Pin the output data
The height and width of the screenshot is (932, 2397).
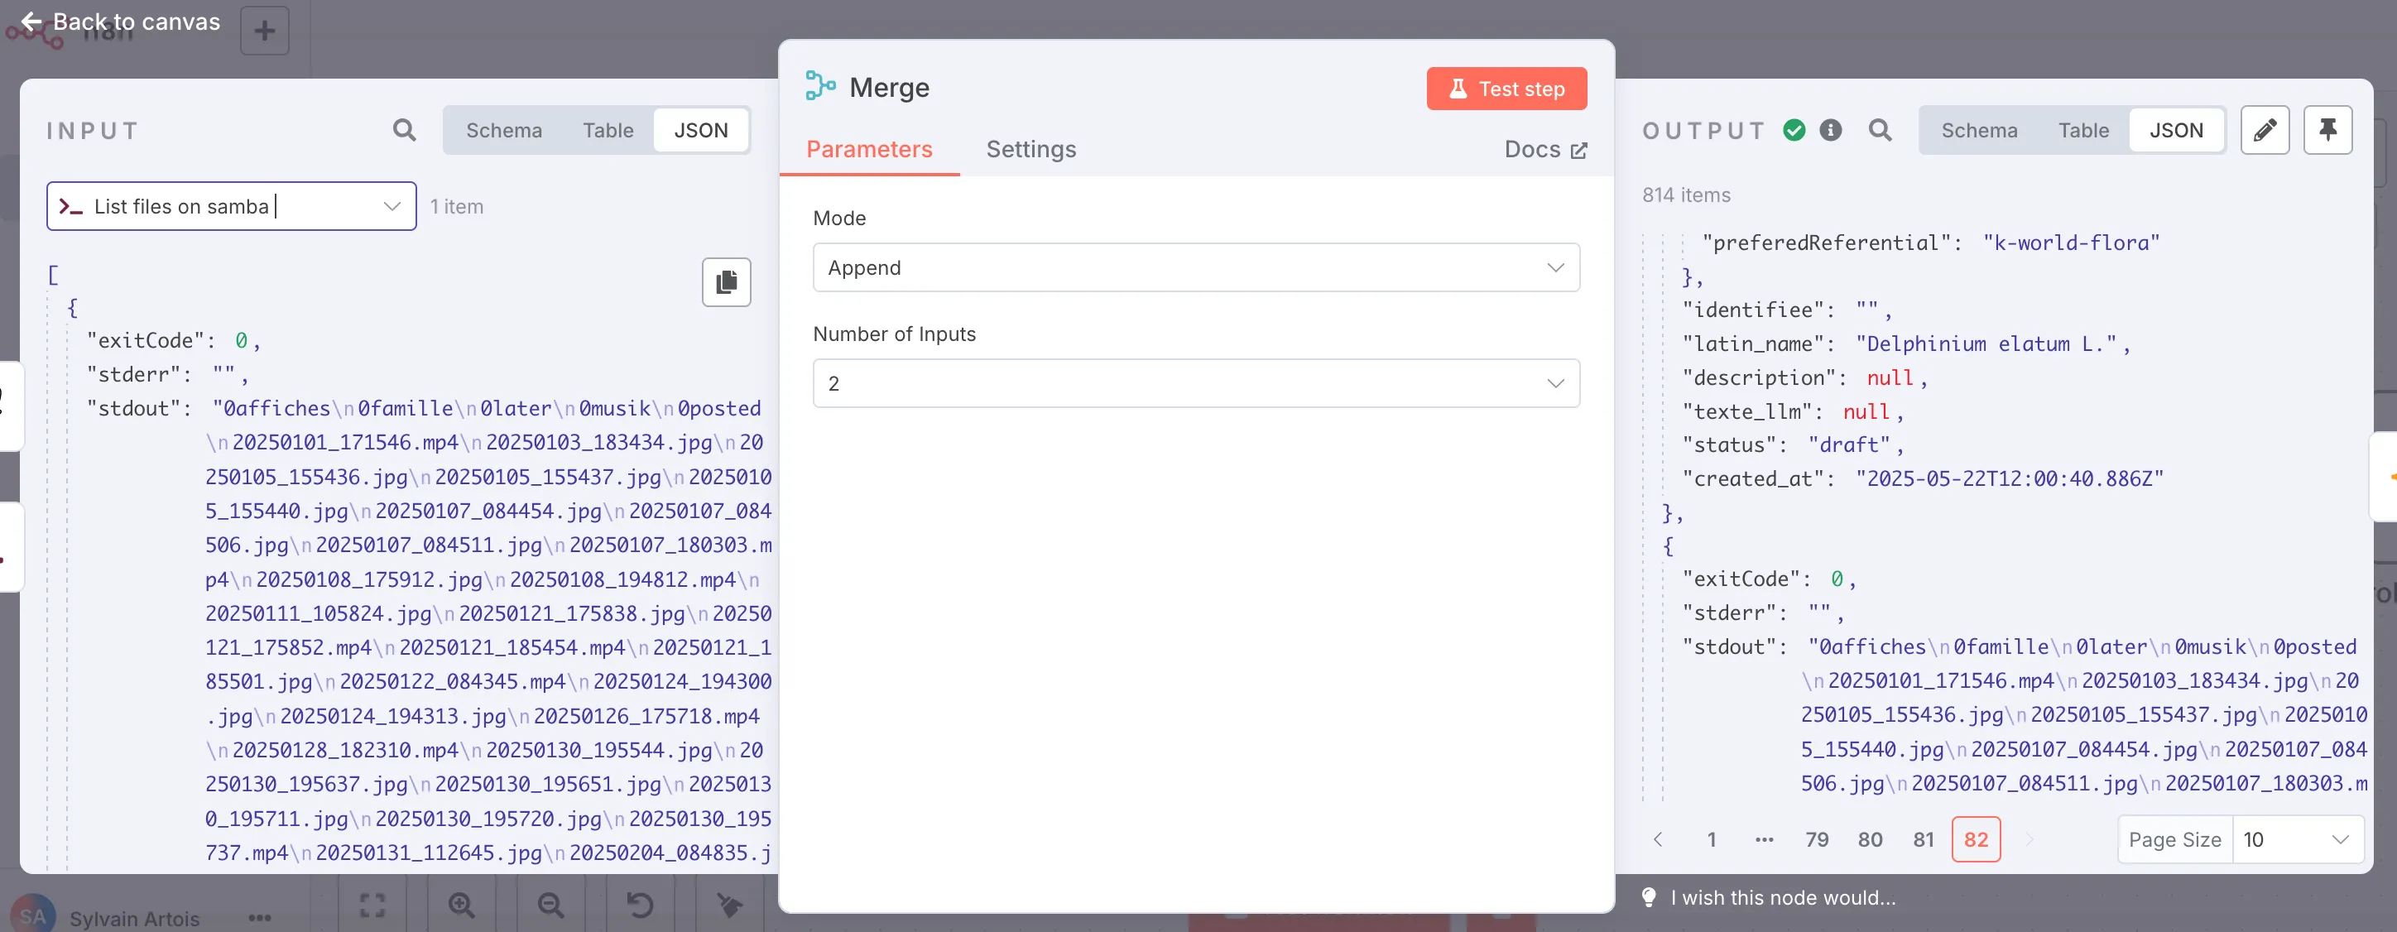pyautogui.click(x=2327, y=130)
